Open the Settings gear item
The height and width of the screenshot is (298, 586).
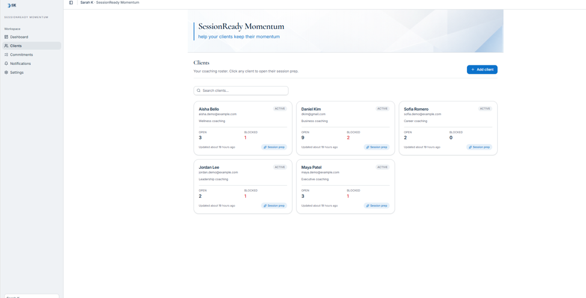point(31,73)
